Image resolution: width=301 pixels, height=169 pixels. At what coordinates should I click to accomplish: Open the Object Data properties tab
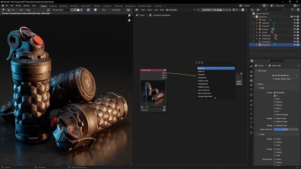click(x=251, y=123)
